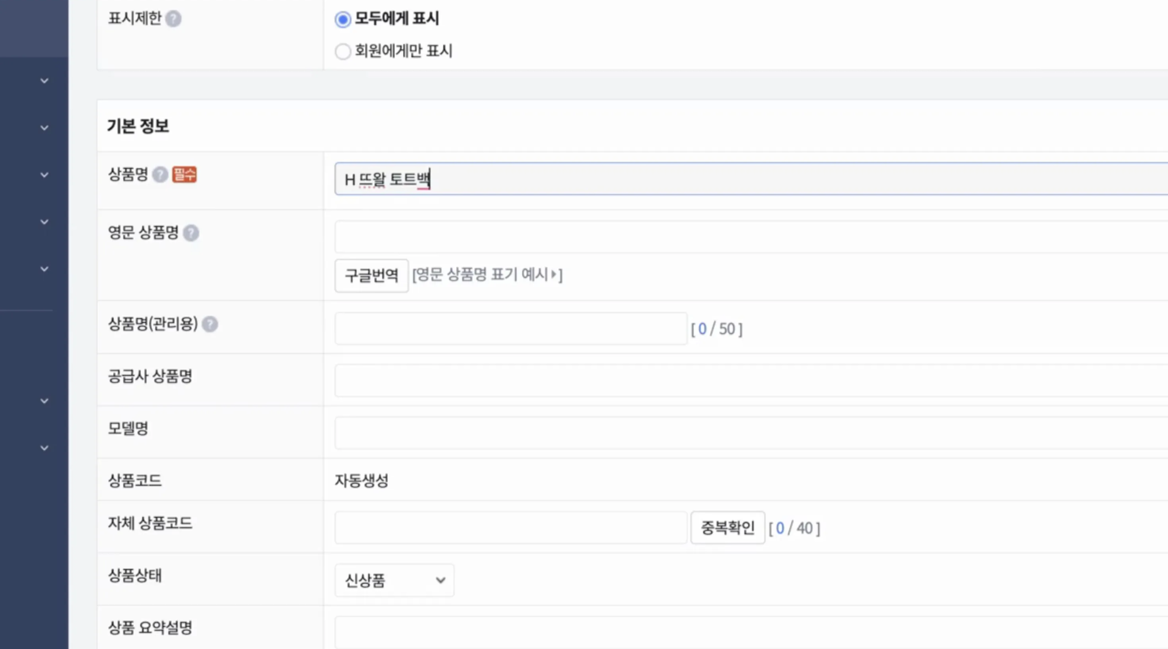Open the 상품상태 dropdown showing 신상품
Screen dimensions: 1168x649
pos(393,580)
